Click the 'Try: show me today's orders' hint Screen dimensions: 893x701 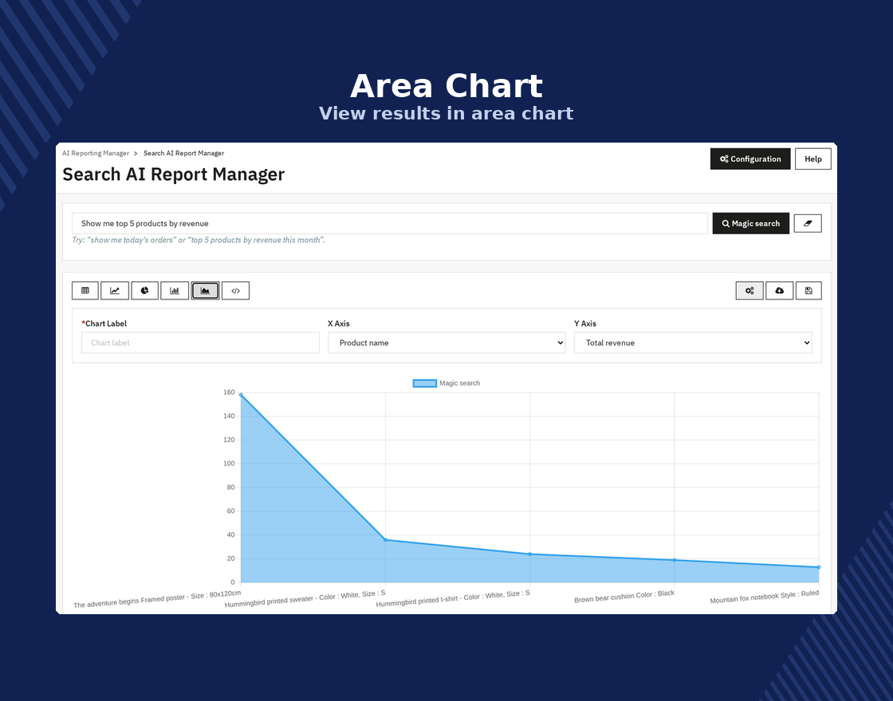tap(199, 240)
